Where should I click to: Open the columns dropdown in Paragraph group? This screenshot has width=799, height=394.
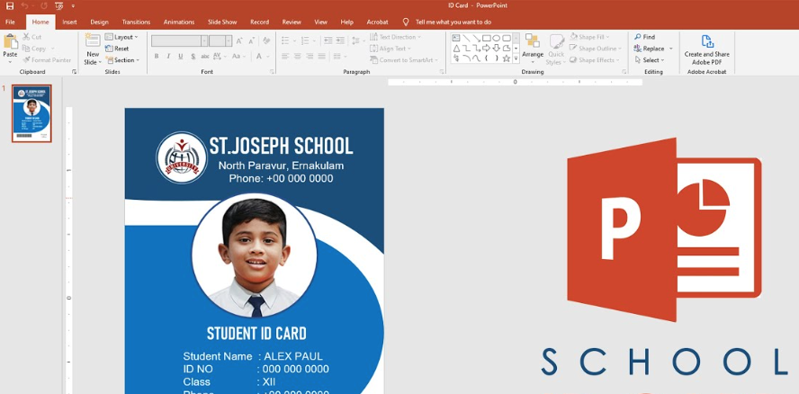[340, 56]
